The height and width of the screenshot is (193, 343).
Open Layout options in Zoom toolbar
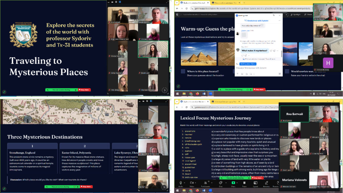coord(256,183)
